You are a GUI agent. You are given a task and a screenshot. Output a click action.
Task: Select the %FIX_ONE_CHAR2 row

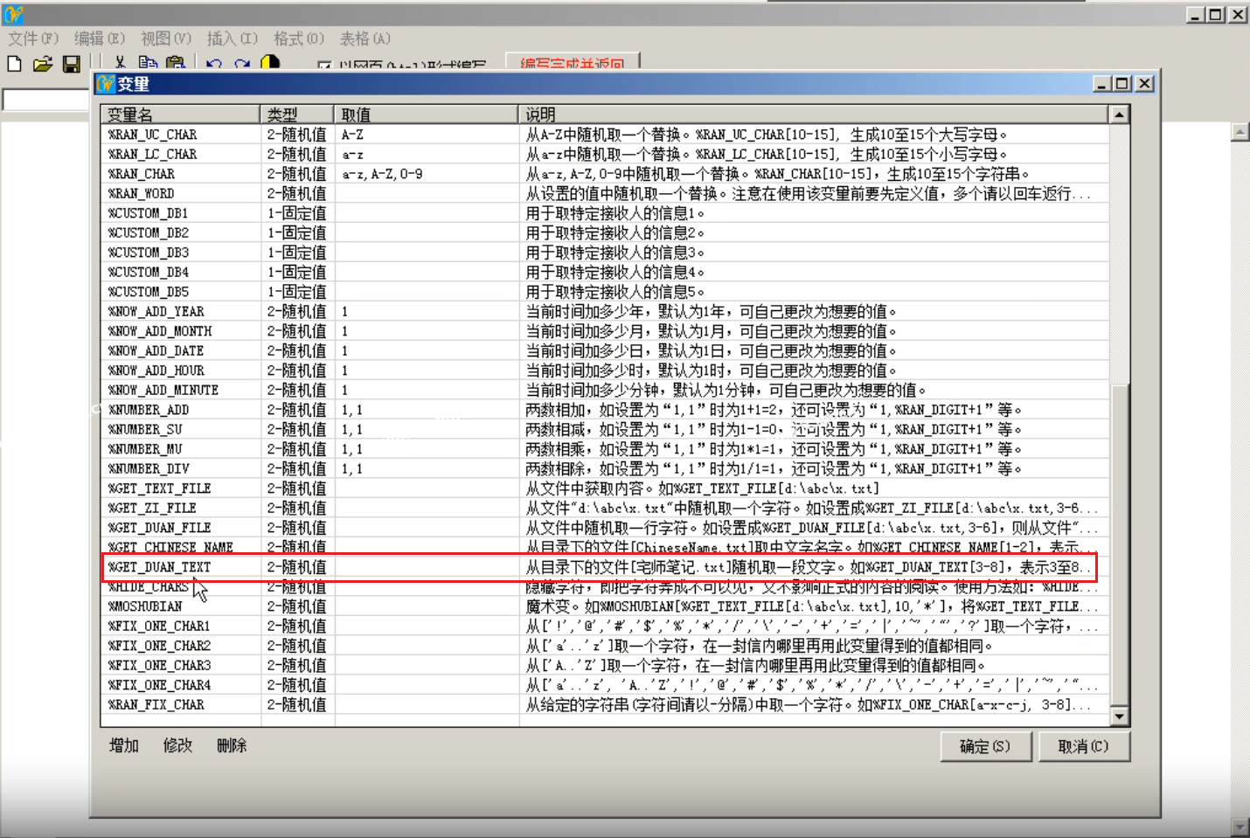tap(605, 646)
